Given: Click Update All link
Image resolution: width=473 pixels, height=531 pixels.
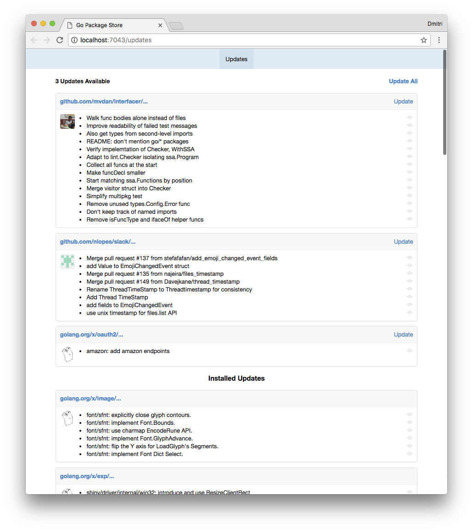Looking at the screenshot, I should click(403, 81).
